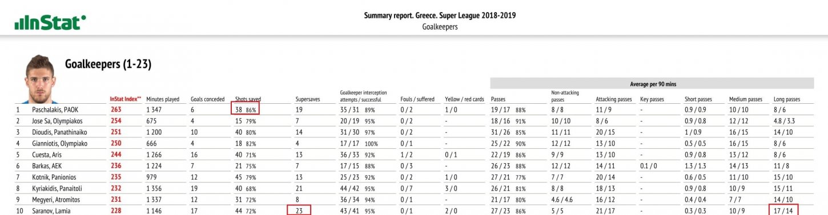Click the goalkeeper portrait photo
The height and width of the screenshot is (215, 828).
click(39, 79)
